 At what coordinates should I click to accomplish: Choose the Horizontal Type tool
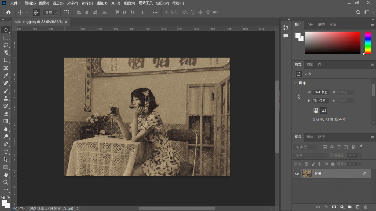6,152
